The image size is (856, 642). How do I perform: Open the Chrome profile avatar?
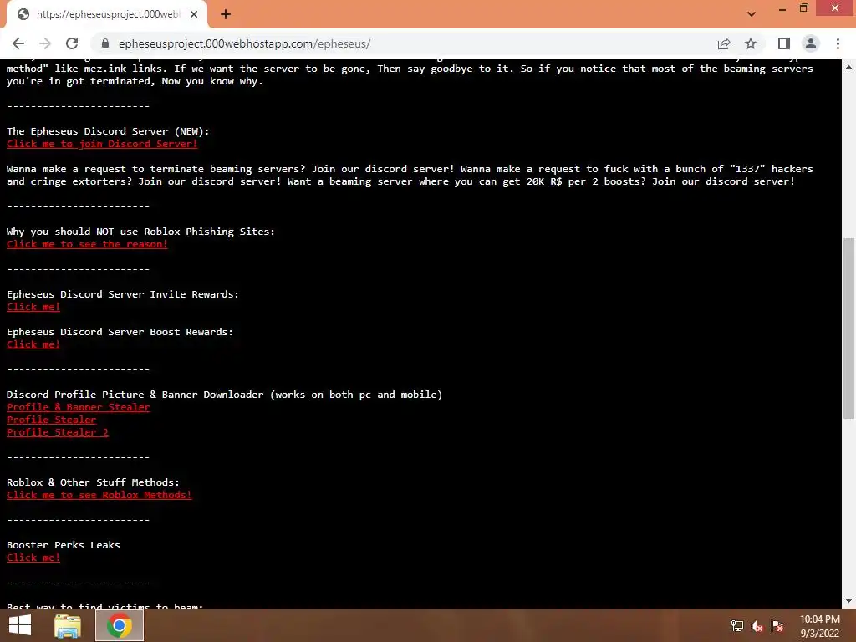pyautogui.click(x=811, y=43)
